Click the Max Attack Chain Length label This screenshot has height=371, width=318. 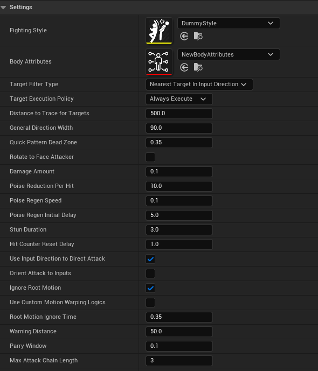coord(44,360)
